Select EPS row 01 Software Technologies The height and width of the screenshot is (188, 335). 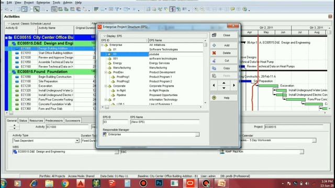pos(152,50)
